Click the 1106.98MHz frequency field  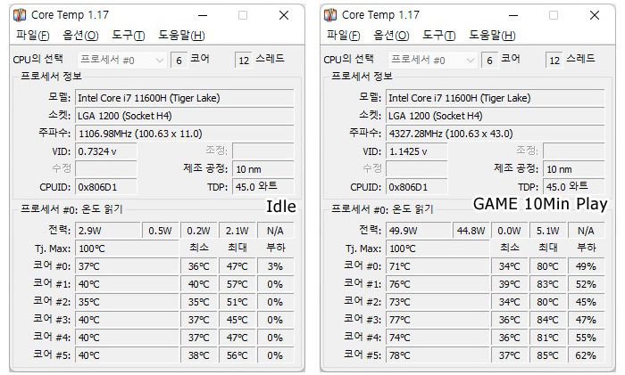184,134
